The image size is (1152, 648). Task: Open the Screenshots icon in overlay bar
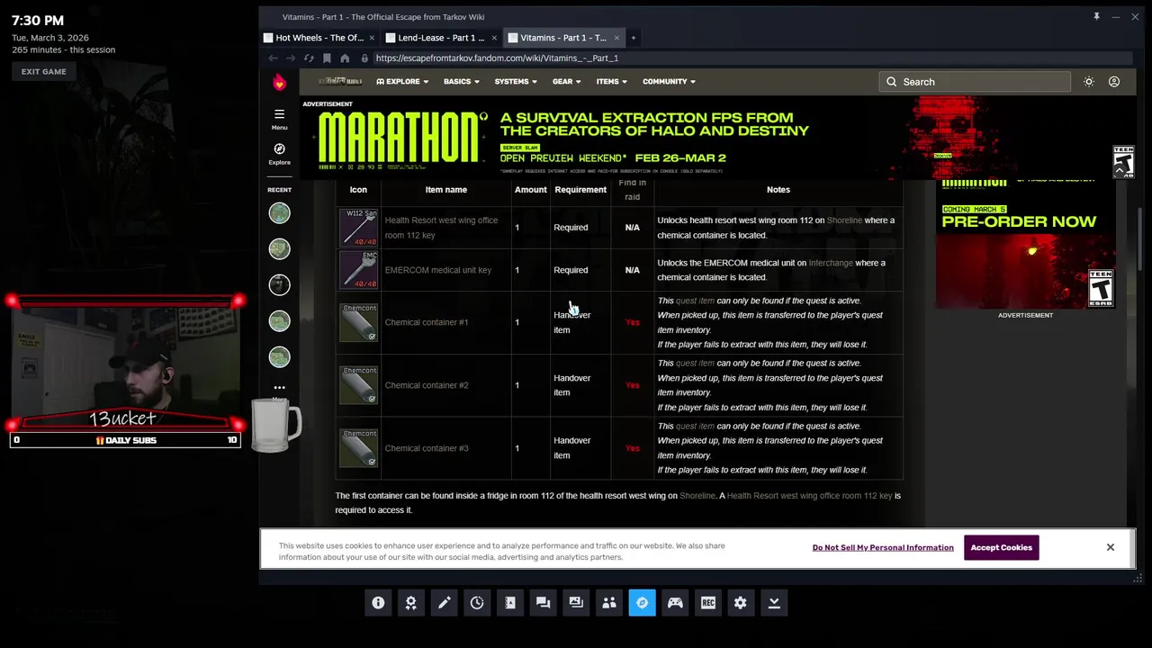tap(576, 603)
